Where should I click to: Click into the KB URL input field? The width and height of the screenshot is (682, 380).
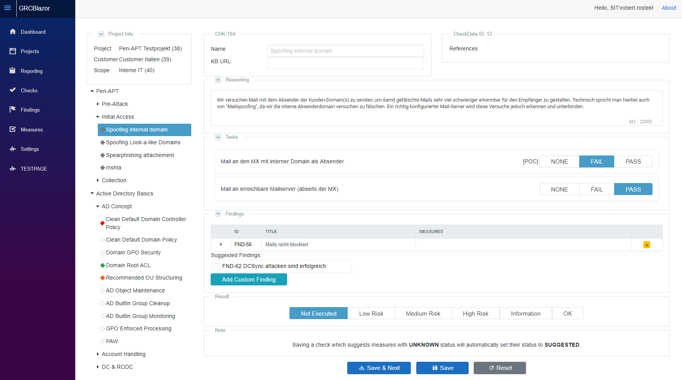(345, 63)
